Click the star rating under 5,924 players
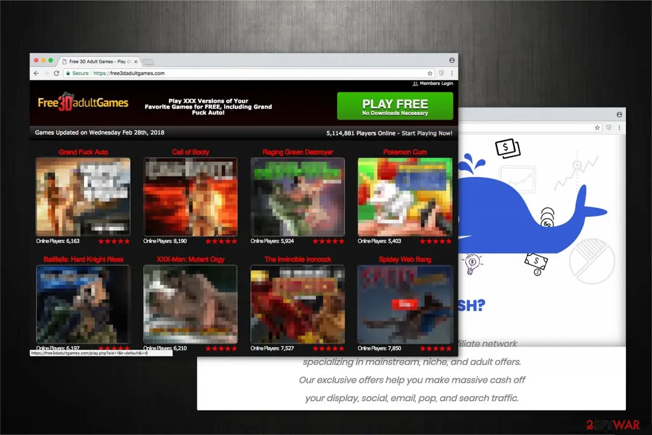This screenshot has height=435, width=652. click(x=328, y=241)
